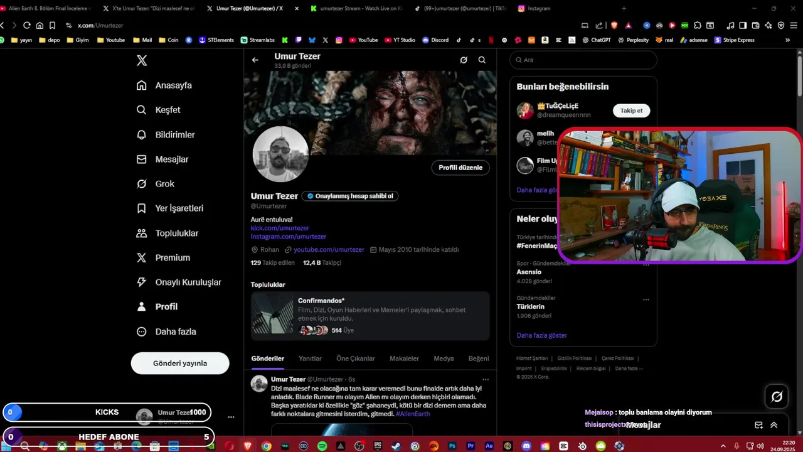Go back using profile header arrow
This screenshot has height=452, width=803.
pos(255,60)
